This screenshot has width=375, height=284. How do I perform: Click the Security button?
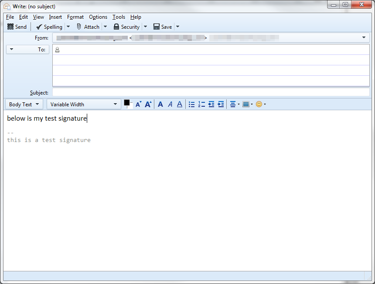(x=126, y=27)
